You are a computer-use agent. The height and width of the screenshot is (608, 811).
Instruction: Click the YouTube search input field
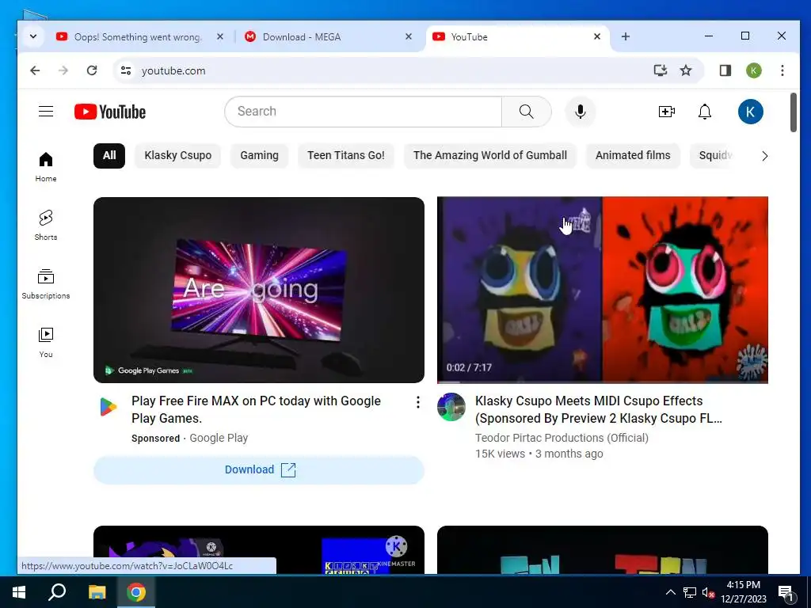coord(363,112)
